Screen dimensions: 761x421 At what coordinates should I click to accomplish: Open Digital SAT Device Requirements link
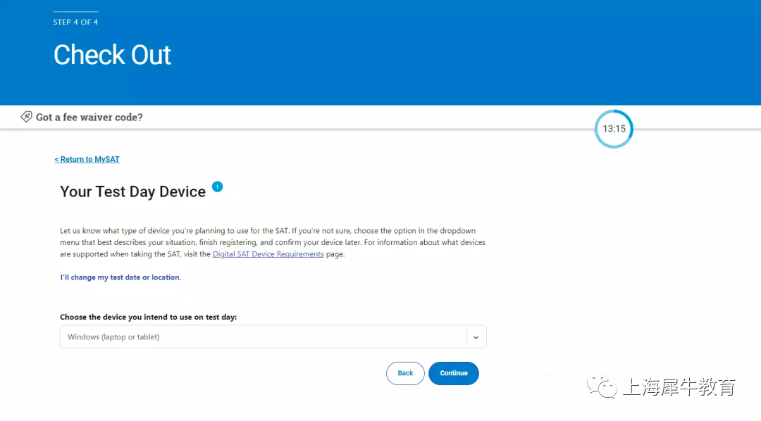[268, 254]
